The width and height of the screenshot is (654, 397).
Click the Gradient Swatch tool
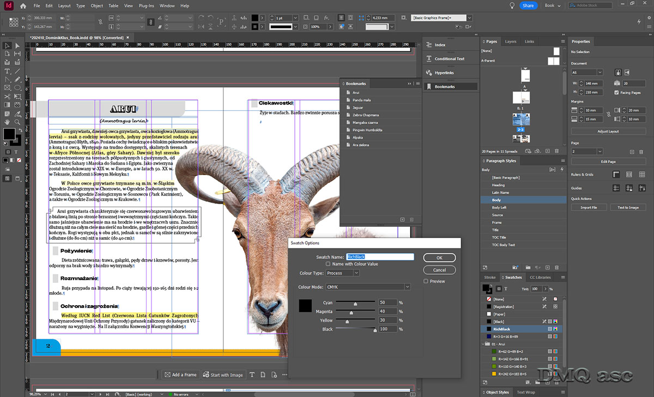coord(8,105)
